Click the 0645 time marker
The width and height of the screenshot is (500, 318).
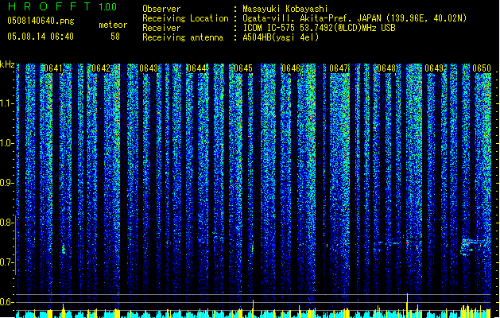pyautogui.click(x=243, y=68)
